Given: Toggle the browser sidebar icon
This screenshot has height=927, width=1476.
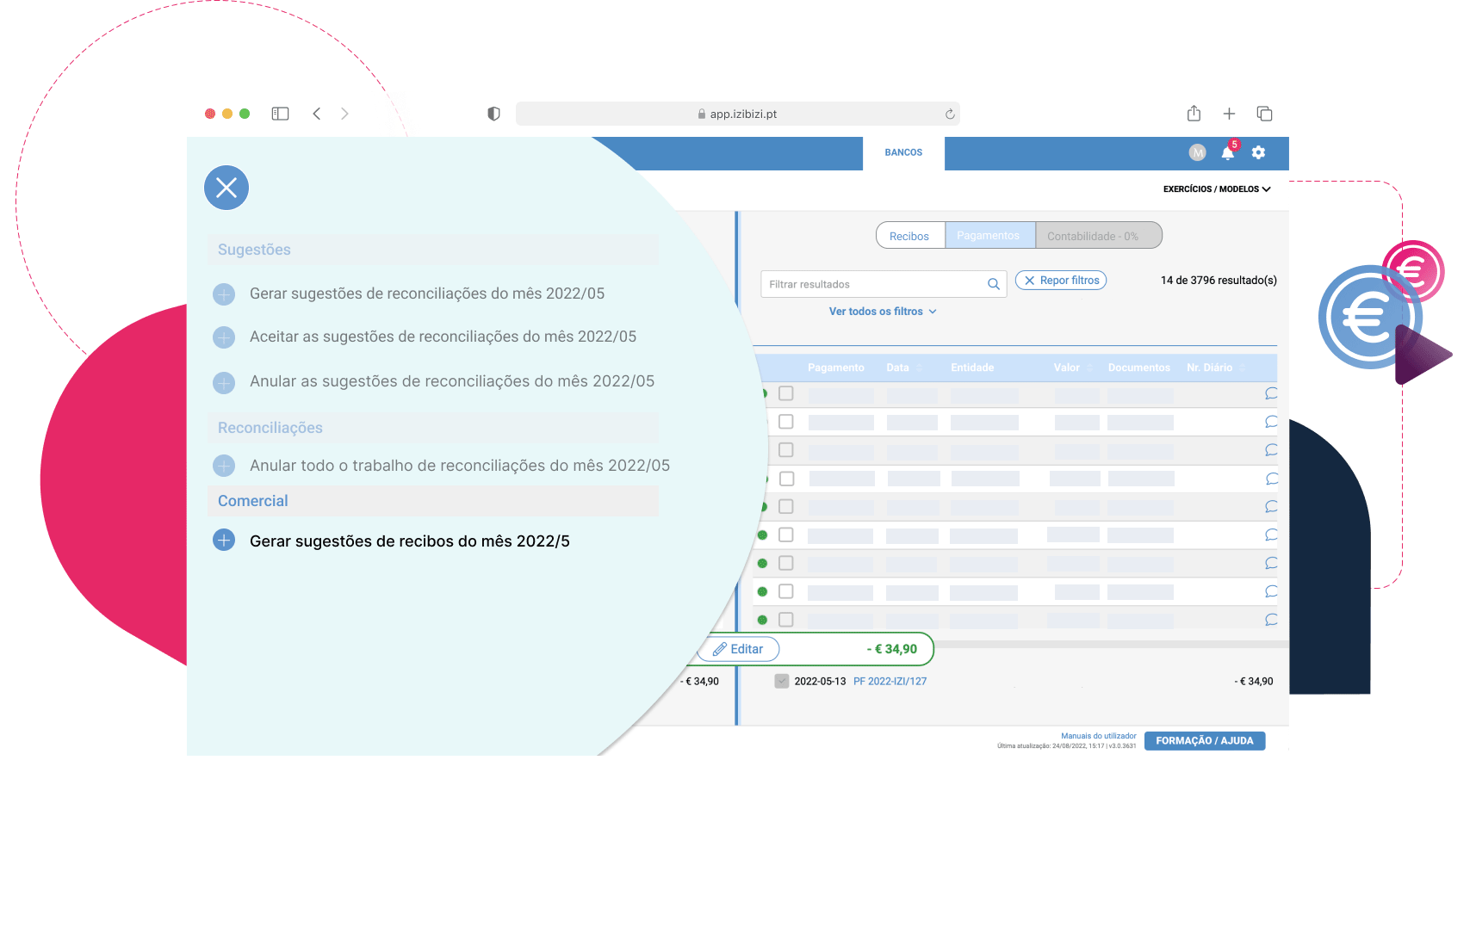Looking at the screenshot, I should pos(280,114).
